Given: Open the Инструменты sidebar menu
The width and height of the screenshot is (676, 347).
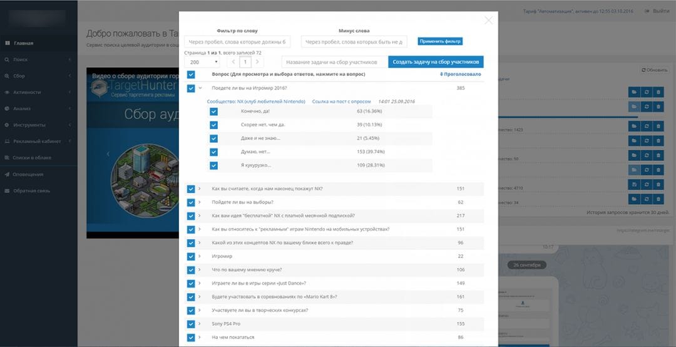Looking at the screenshot, I should 38,125.
